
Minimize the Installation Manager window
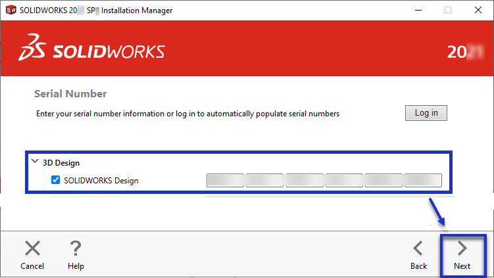[418, 10]
